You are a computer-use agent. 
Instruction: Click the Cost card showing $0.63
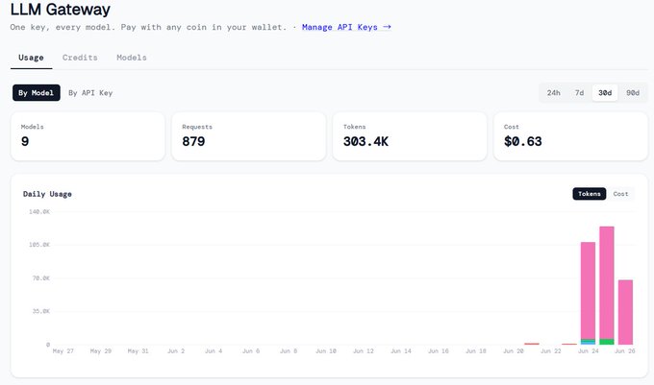coord(570,136)
